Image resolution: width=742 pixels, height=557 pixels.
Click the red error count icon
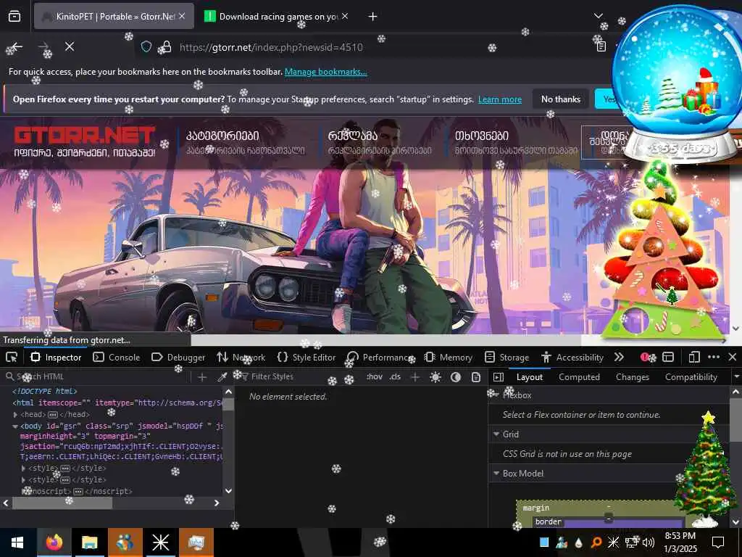pyautogui.click(x=646, y=357)
